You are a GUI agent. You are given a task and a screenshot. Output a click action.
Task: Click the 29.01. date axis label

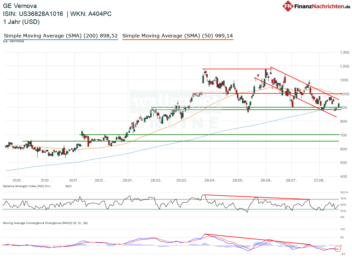tap(128, 181)
